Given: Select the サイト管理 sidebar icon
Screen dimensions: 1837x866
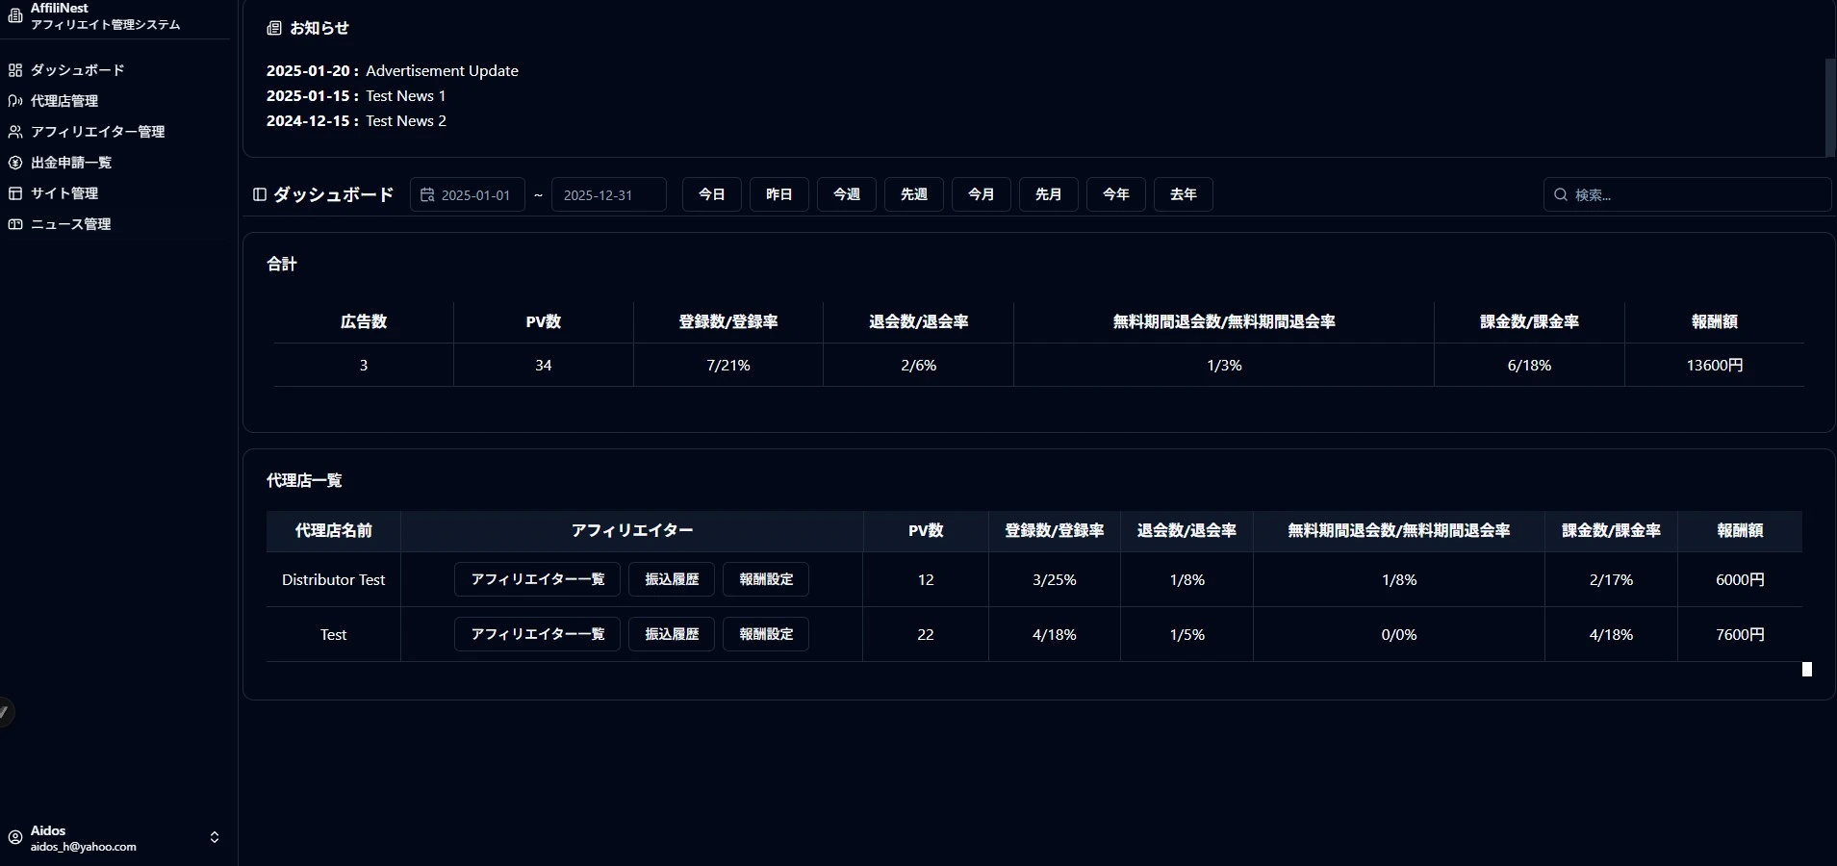Looking at the screenshot, I should pyautogui.click(x=13, y=193).
